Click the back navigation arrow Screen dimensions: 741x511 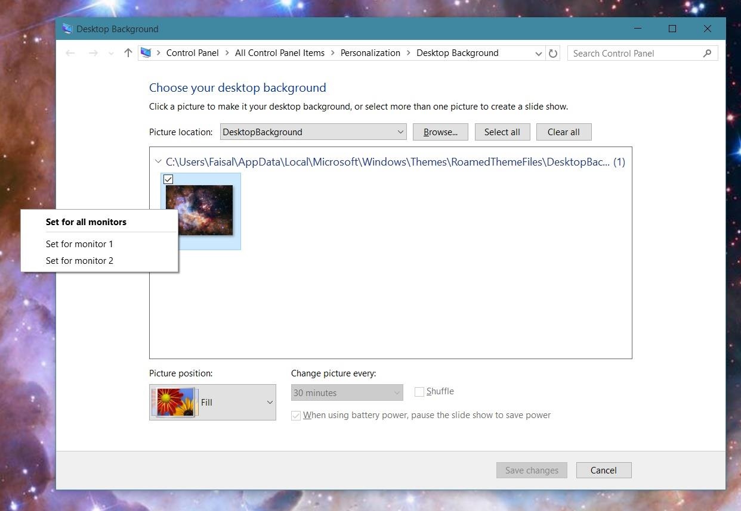point(70,53)
